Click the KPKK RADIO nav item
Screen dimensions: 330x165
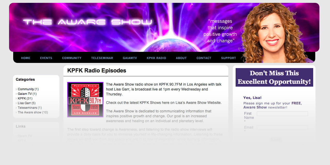(156, 58)
